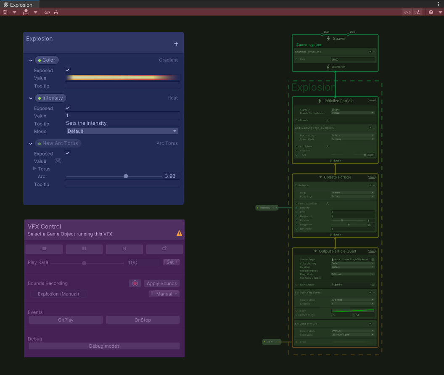
Task: Uncheck the Exposed checkbox for Intensity
Action: point(67,108)
